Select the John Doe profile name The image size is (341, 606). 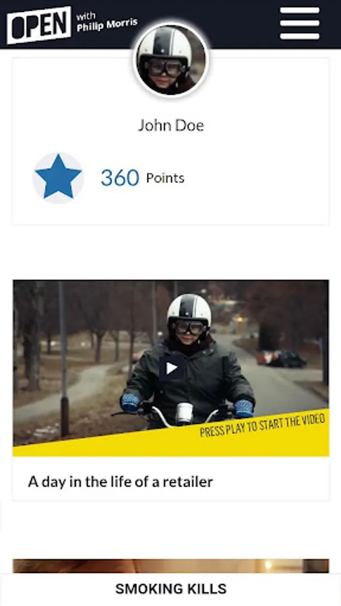(x=171, y=125)
